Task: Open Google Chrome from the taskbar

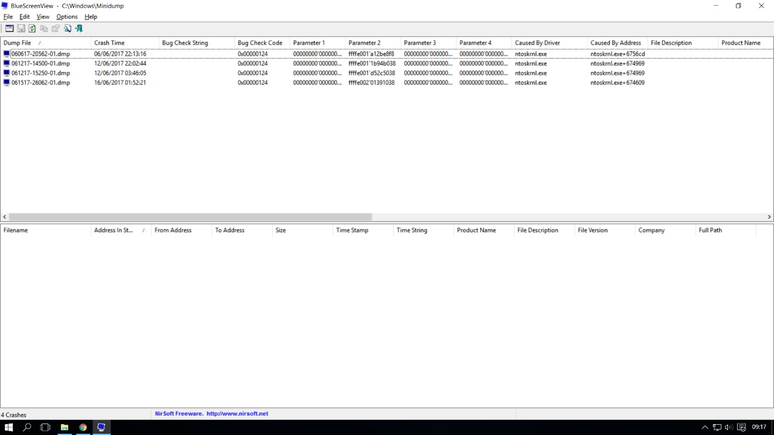Action: pyautogui.click(x=83, y=427)
